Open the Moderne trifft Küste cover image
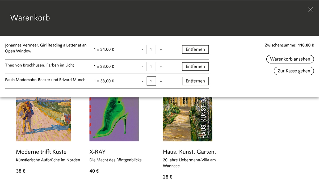The height and width of the screenshot is (186, 319). point(43,119)
